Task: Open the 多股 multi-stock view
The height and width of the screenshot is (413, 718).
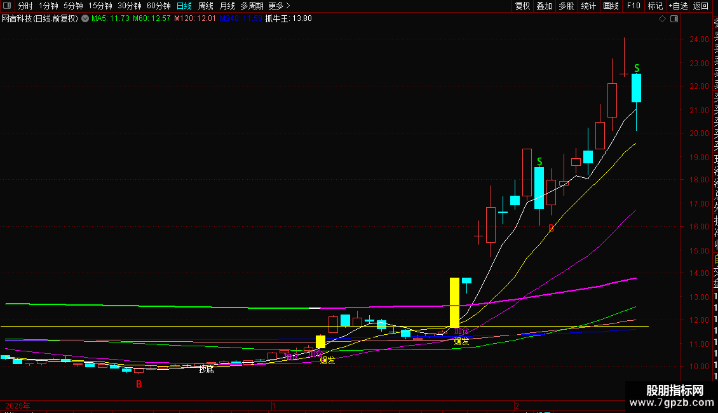Action: [566, 6]
